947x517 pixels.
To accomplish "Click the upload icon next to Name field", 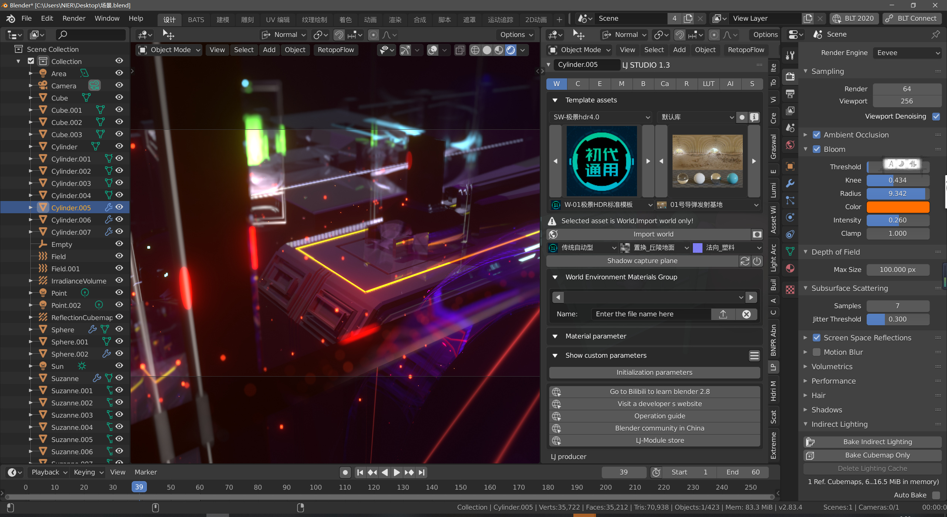I will [x=723, y=314].
